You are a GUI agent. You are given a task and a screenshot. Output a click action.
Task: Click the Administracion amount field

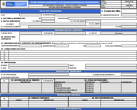(62, 46)
